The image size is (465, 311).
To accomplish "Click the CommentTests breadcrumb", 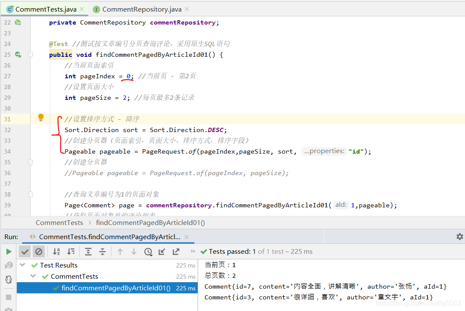I will click(x=59, y=223).
